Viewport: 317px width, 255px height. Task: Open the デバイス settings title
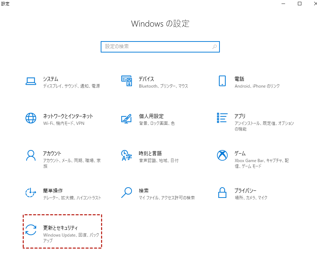click(146, 79)
